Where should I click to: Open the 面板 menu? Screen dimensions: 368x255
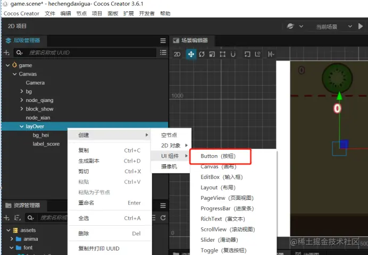(x=113, y=14)
